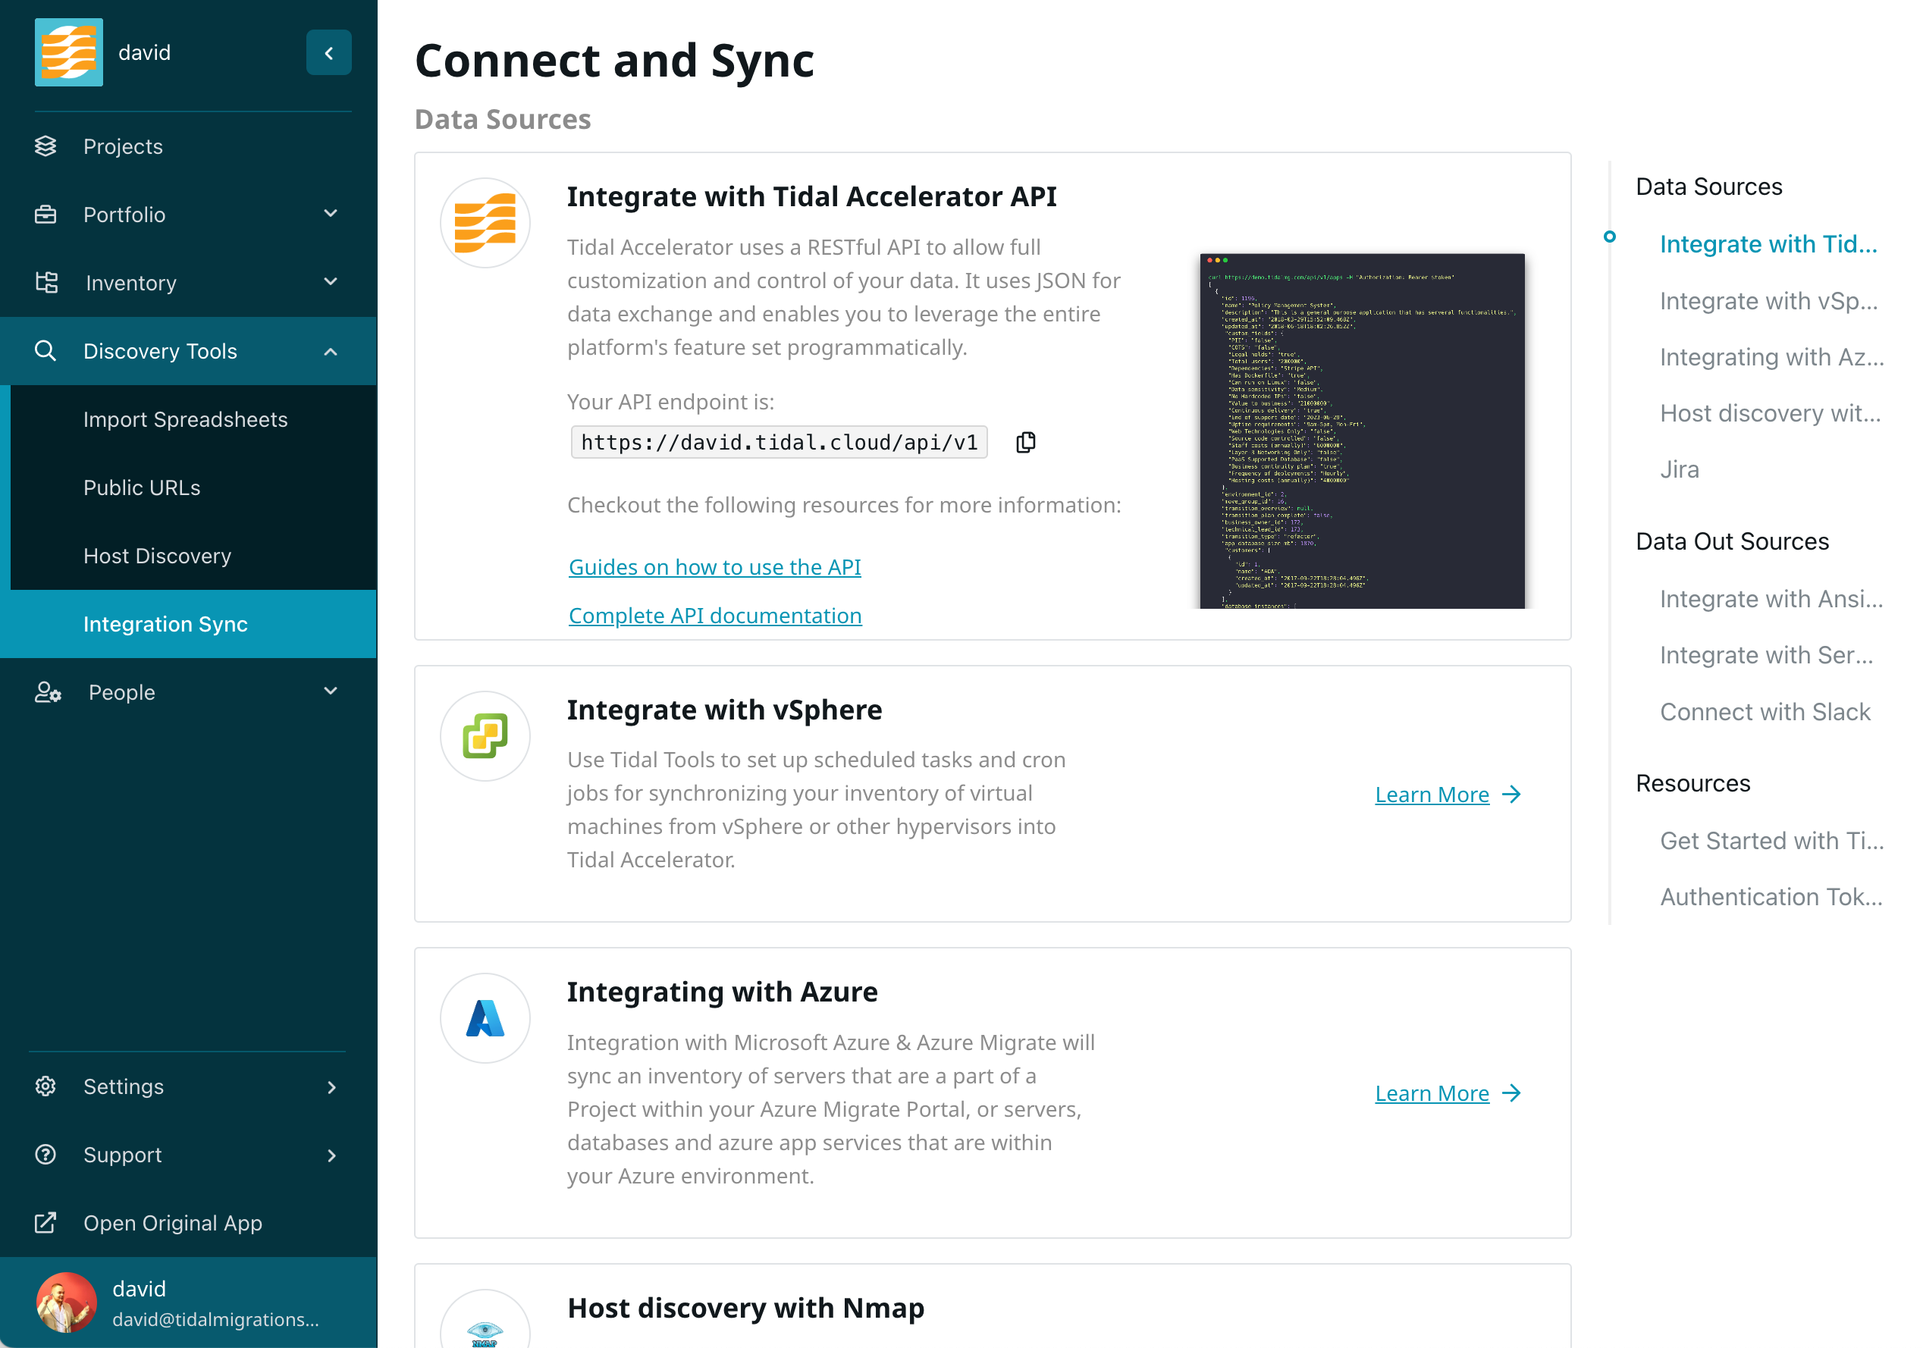Screen dimensions: 1923x1348
Task: Click the arrow next to vSphere Learn More
Action: click(x=1512, y=794)
